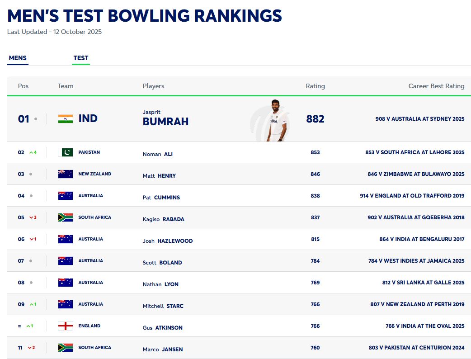Expand the row for Josh Hazlewood

(235, 239)
